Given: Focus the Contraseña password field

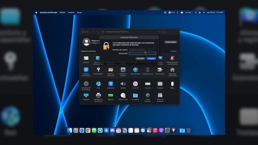Looking at the screenshot, I should [x=142, y=53].
